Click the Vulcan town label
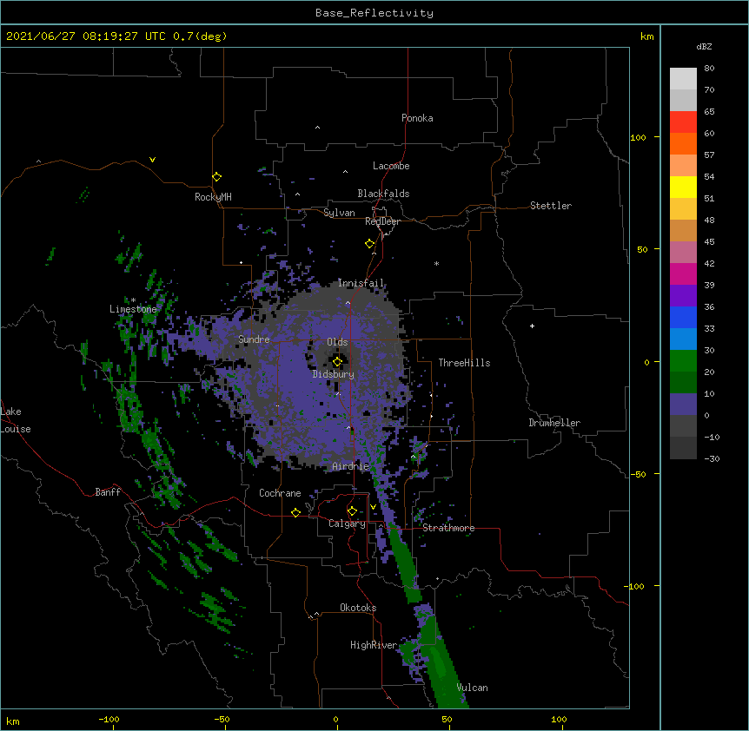Screen dimensions: 749x731 coord(472,688)
